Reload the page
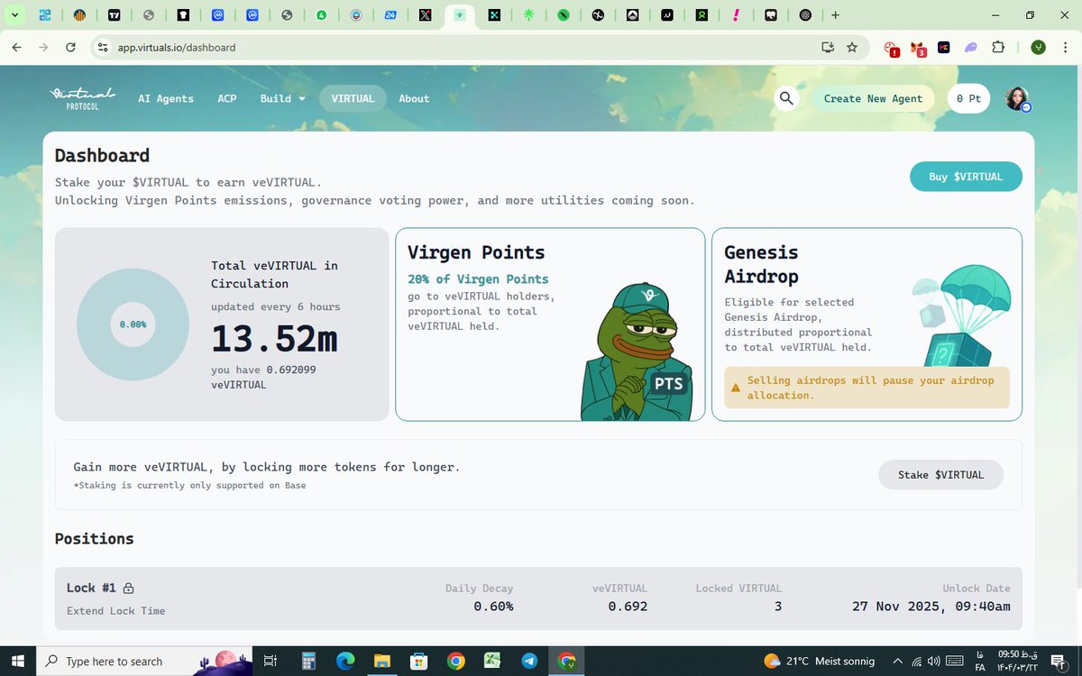Image resolution: width=1082 pixels, height=676 pixels. [x=70, y=47]
